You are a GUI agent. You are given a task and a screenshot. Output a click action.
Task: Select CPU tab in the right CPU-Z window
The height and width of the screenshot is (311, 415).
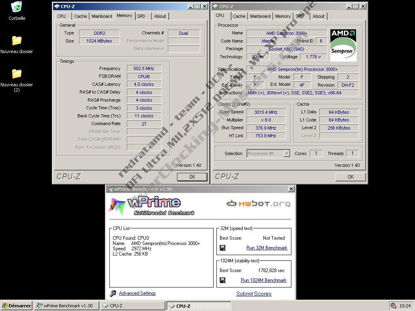pyautogui.click(x=220, y=16)
